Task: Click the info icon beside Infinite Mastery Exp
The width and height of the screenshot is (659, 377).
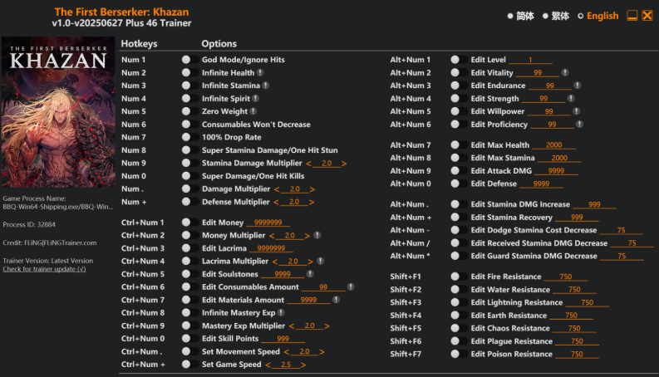Action: [x=281, y=313]
